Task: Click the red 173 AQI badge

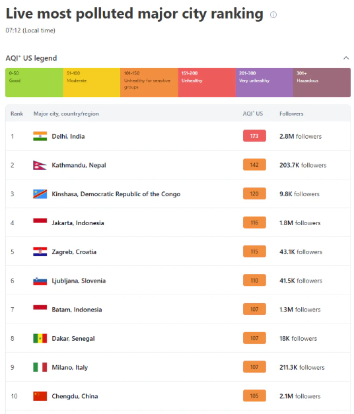Action: pyautogui.click(x=254, y=136)
